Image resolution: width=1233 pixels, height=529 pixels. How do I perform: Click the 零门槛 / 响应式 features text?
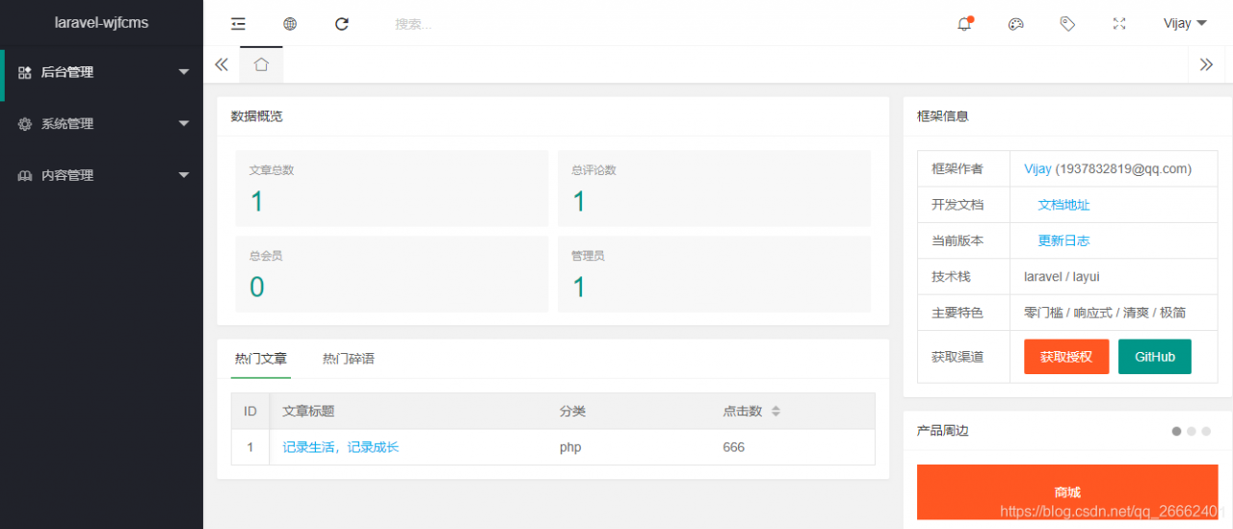click(x=1105, y=313)
